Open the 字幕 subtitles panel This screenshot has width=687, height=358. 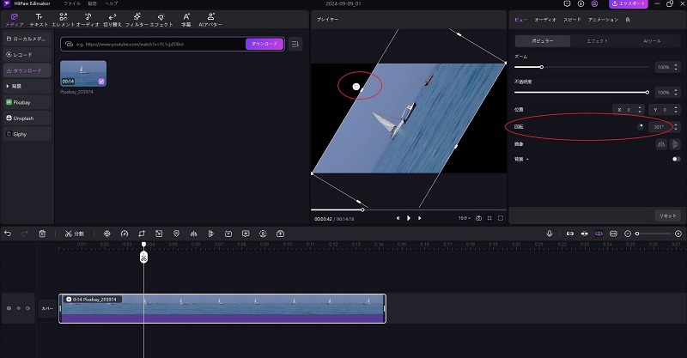pos(185,20)
